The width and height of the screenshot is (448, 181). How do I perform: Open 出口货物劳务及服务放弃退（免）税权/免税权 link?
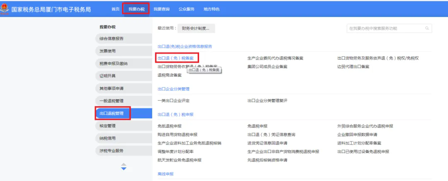point(378,58)
